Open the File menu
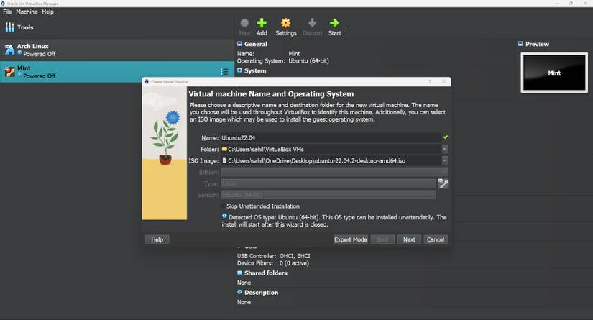 (x=7, y=12)
